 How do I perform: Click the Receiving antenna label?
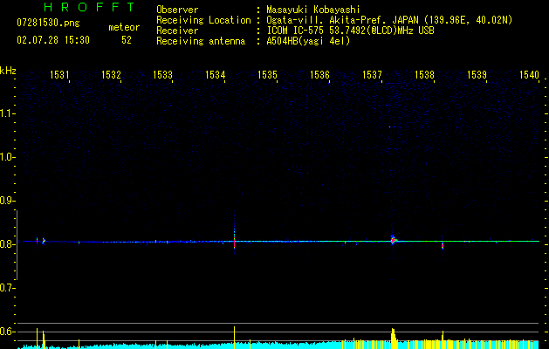pyautogui.click(x=201, y=41)
